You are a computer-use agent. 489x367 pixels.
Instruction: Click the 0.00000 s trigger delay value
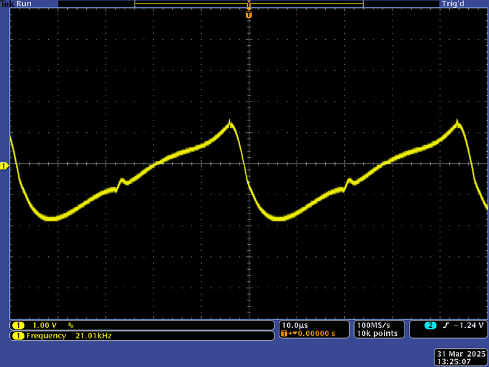[315, 334]
